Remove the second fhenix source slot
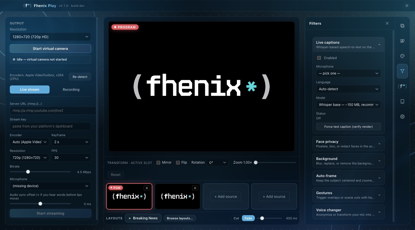415x230 pixels. click(195, 188)
